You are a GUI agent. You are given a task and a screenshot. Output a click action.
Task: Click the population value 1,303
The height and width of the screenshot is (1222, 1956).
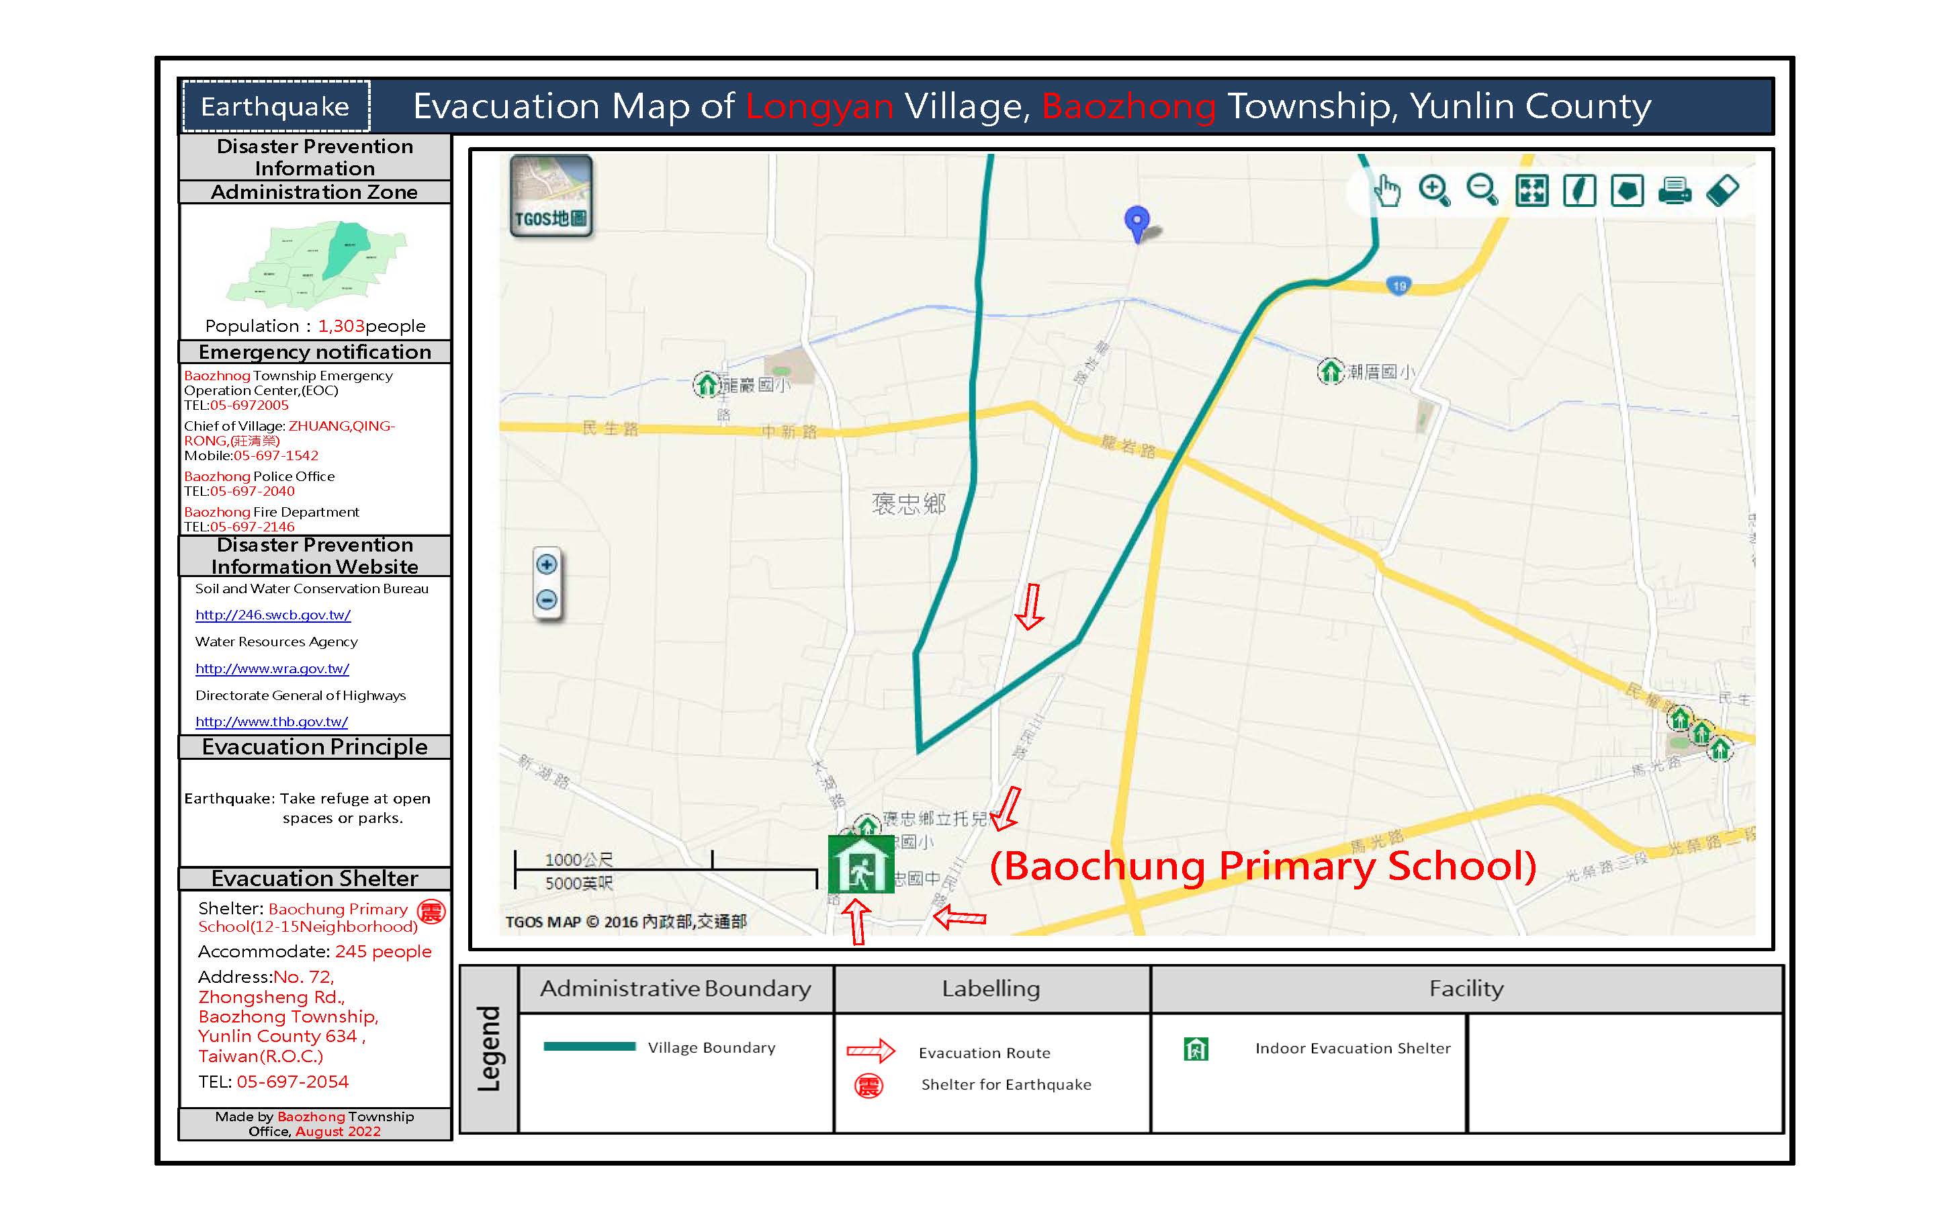tap(341, 326)
